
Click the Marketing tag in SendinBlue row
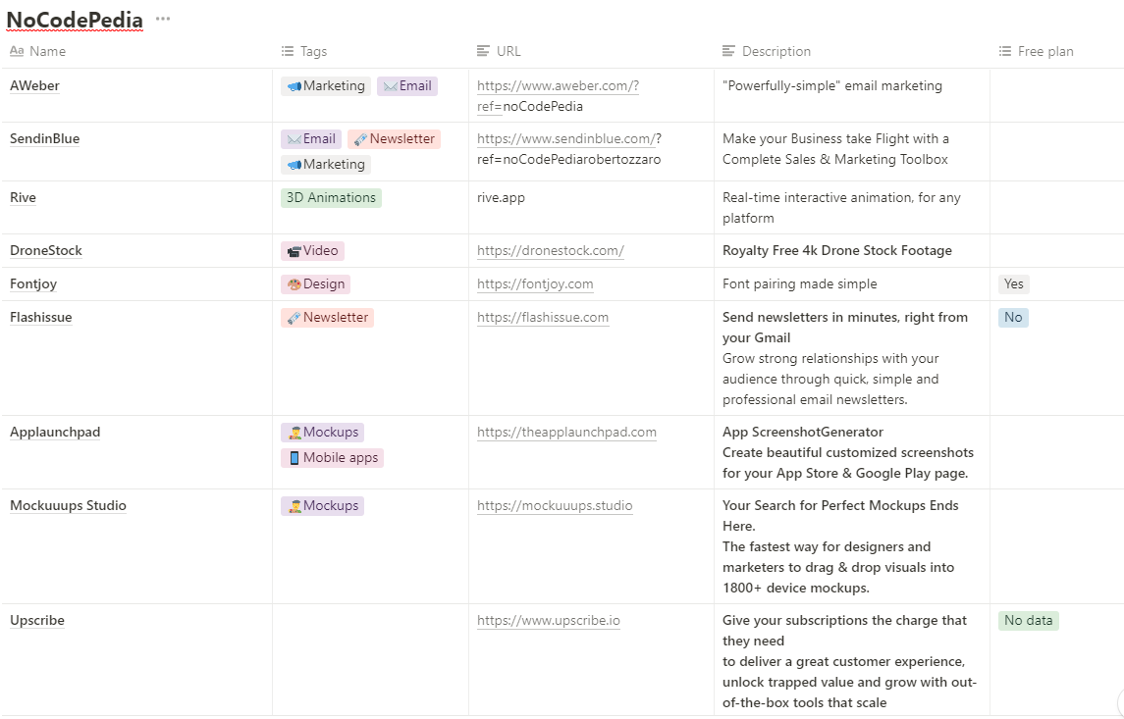326,165
